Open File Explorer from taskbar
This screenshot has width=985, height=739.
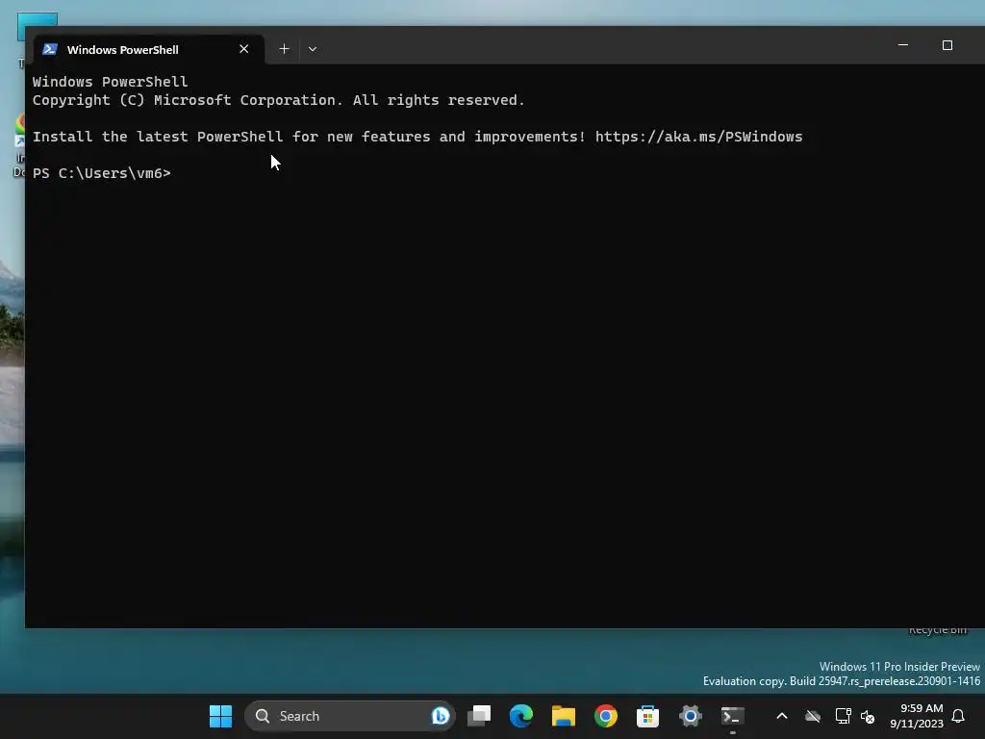[564, 716]
